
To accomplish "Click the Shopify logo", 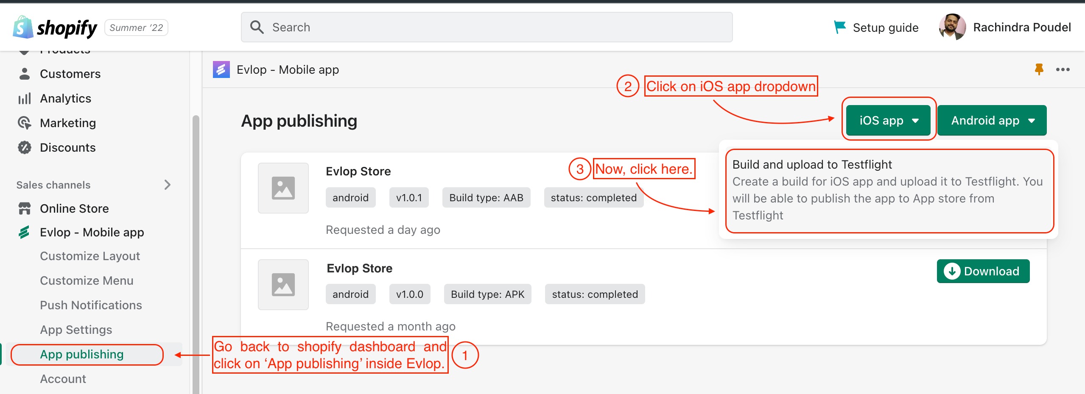I will click(55, 28).
